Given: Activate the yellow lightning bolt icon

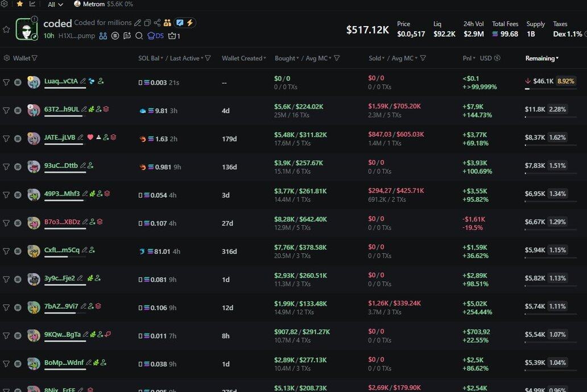Looking at the screenshot, I should [x=190, y=23].
